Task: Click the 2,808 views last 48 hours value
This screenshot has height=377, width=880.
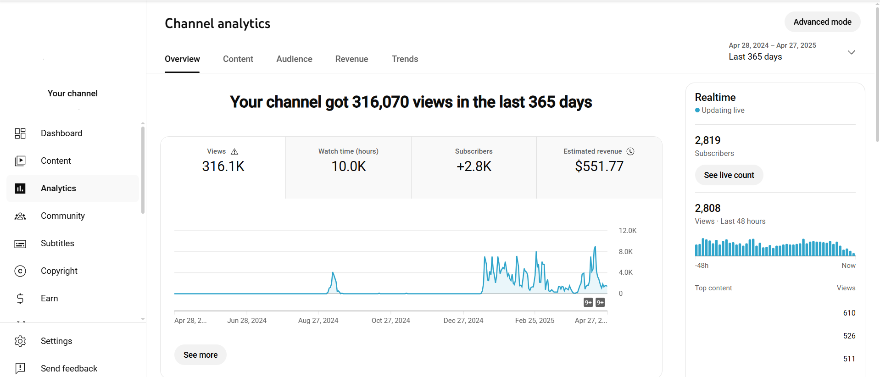Action: [x=707, y=208]
